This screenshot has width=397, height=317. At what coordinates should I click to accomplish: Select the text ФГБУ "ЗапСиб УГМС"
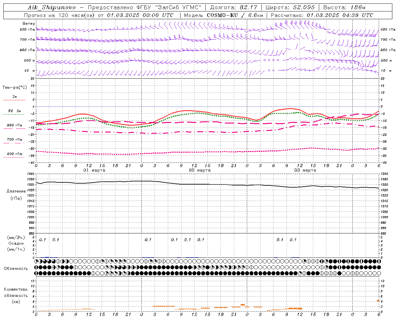(169, 7)
